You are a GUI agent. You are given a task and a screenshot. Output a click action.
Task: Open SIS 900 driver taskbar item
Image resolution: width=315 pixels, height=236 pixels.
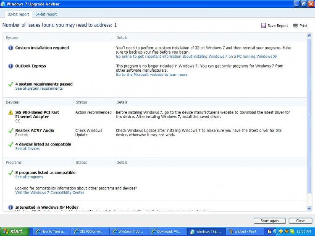pos(90,231)
